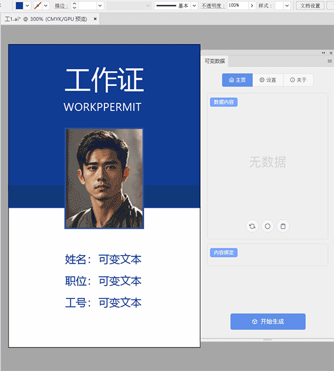This screenshot has width=334, height=371.
Task: Click the stroke weight input field
Action: coord(87,5)
